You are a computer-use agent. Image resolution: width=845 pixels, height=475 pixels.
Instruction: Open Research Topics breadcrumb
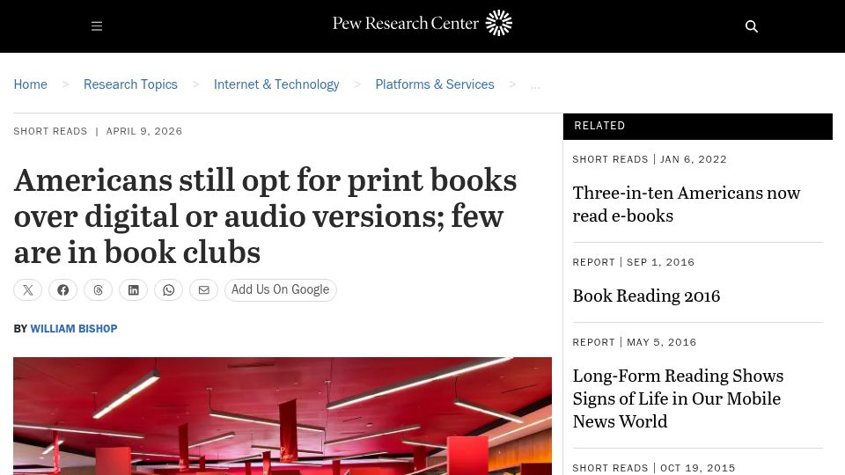(x=130, y=84)
